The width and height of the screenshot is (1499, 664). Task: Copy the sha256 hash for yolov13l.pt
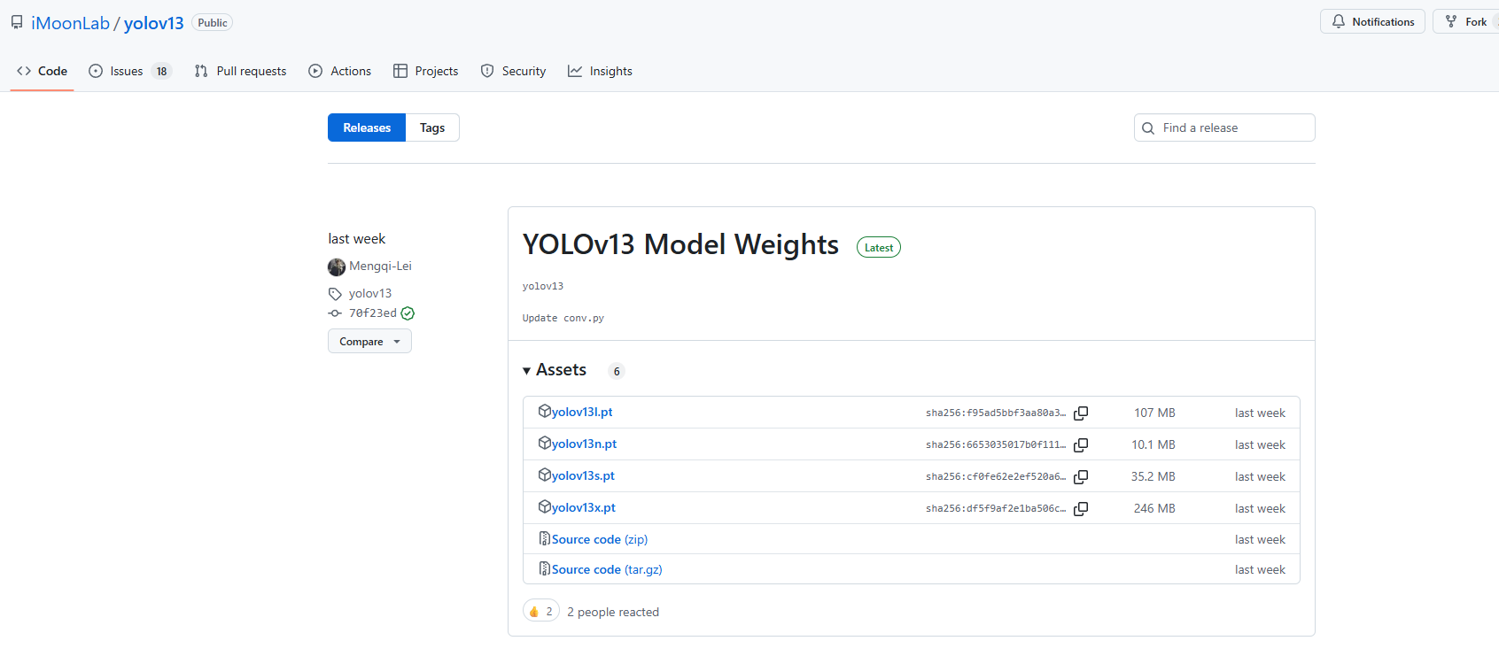pos(1081,413)
